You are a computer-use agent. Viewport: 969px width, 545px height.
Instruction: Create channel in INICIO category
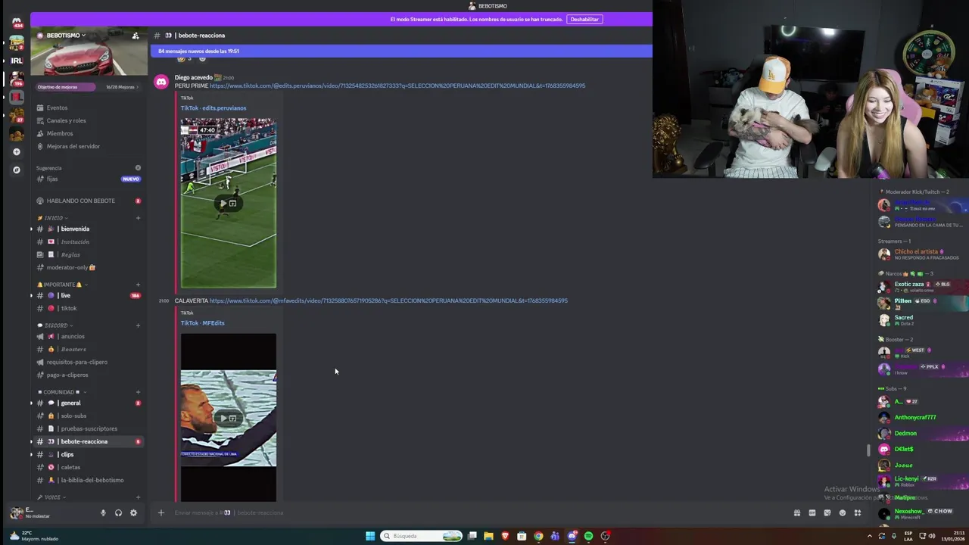click(138, 218)
